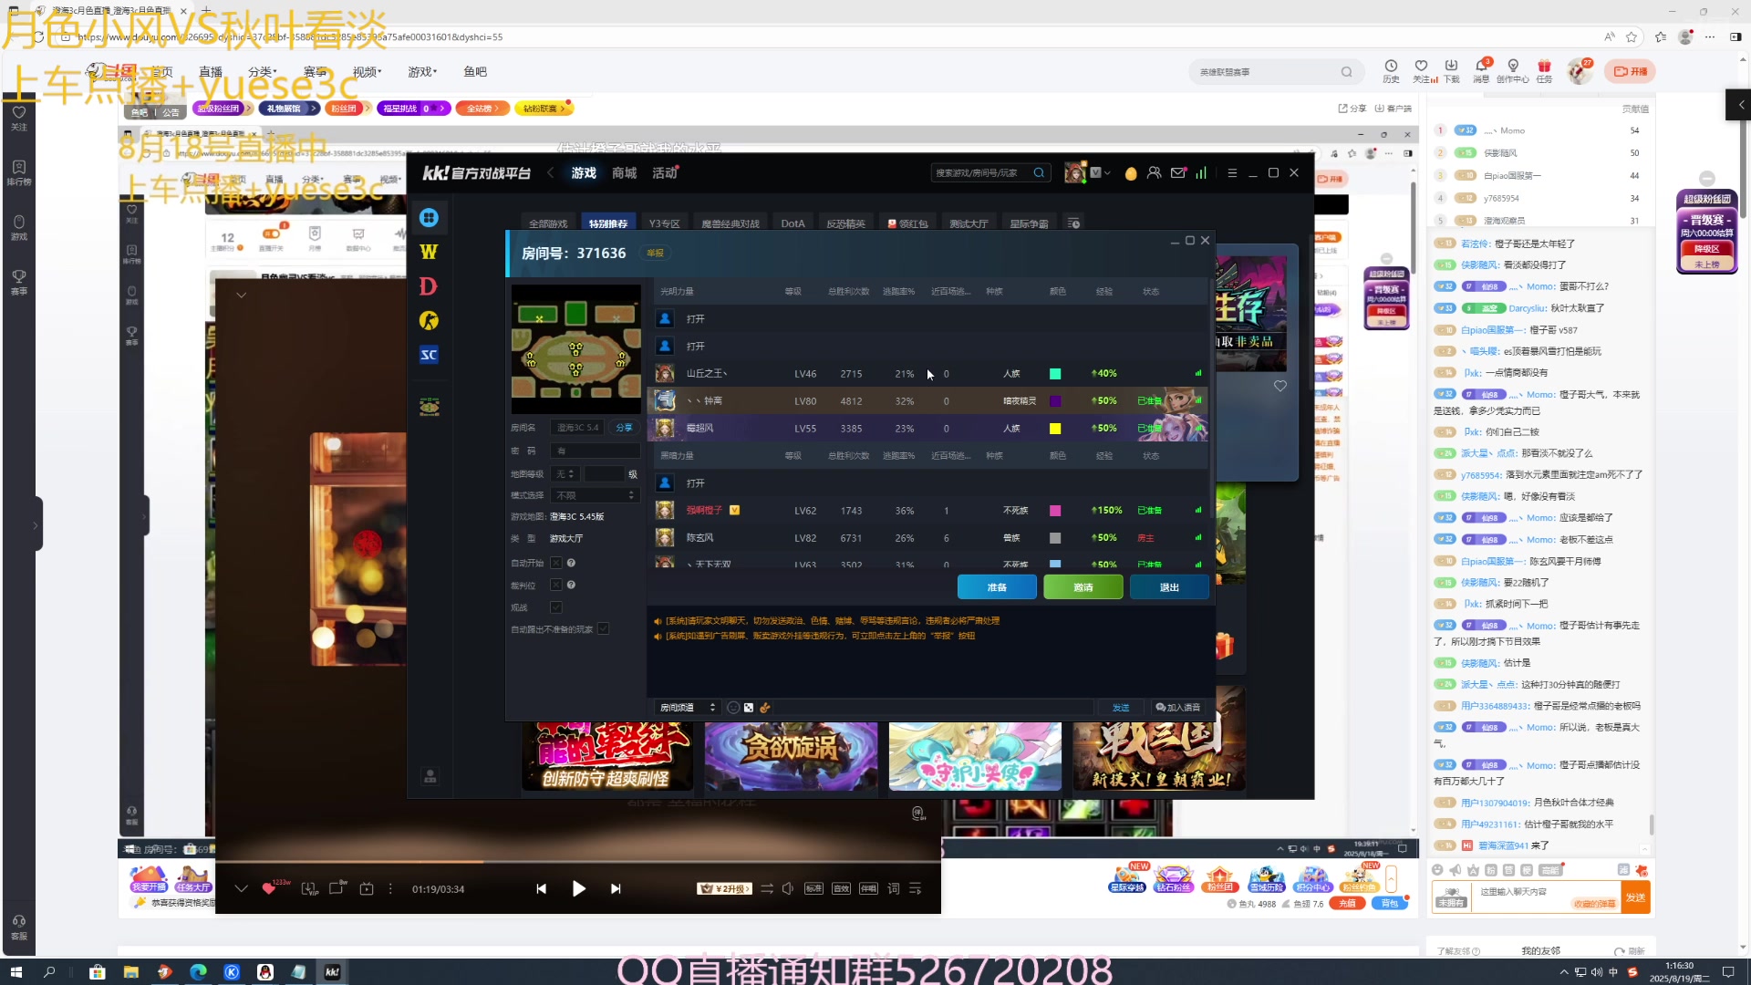The height and width of the screenshot is (985, 1751).
Task: Go to the previous track
Action: [x=541, y=889]
